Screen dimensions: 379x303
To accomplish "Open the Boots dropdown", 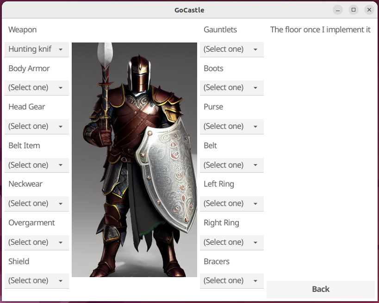I will coord(231,88).
